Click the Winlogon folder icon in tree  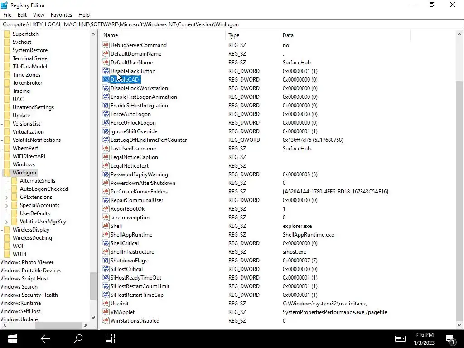click(x=7, y=173)
